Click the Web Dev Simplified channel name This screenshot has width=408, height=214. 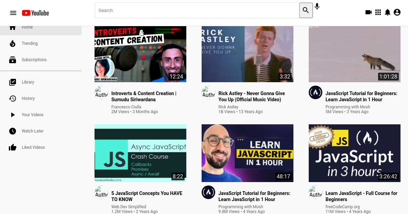pyautogui.click(x=129, y=207)
